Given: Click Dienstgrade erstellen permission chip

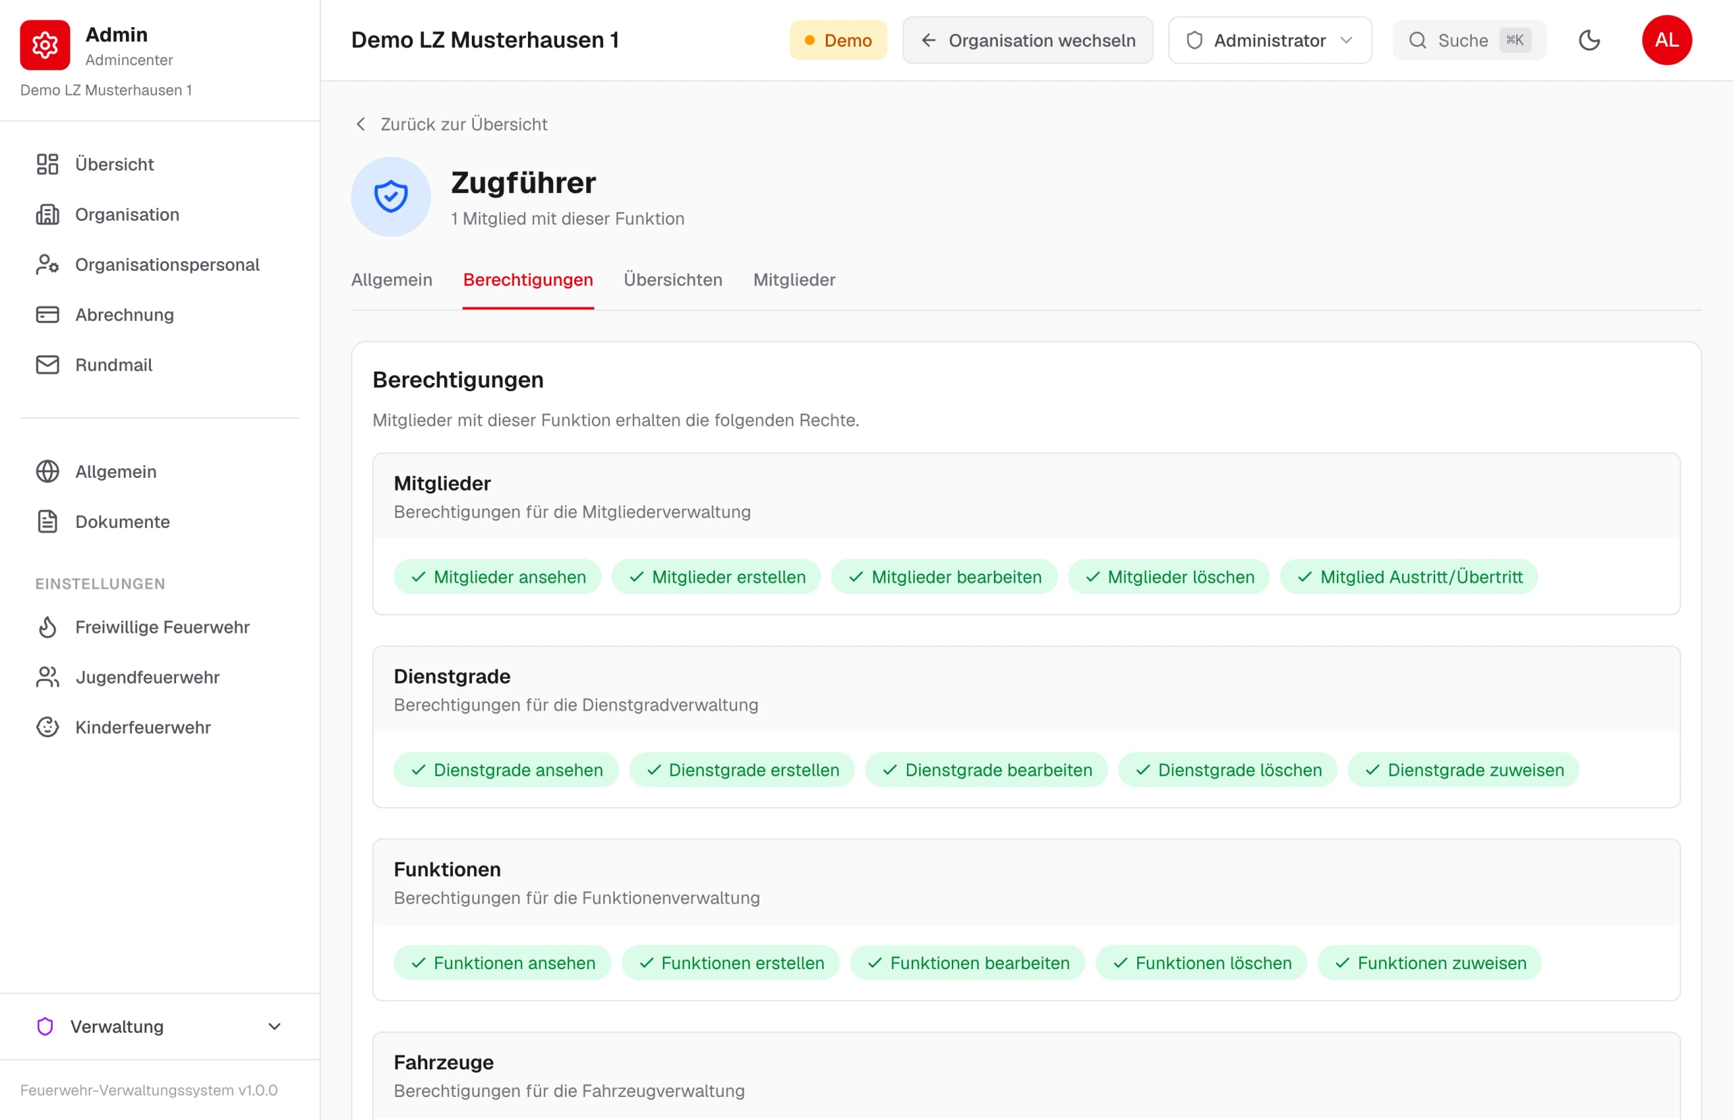Looking at the screenshot, I should pyautogui.click(x=741, y=769).
